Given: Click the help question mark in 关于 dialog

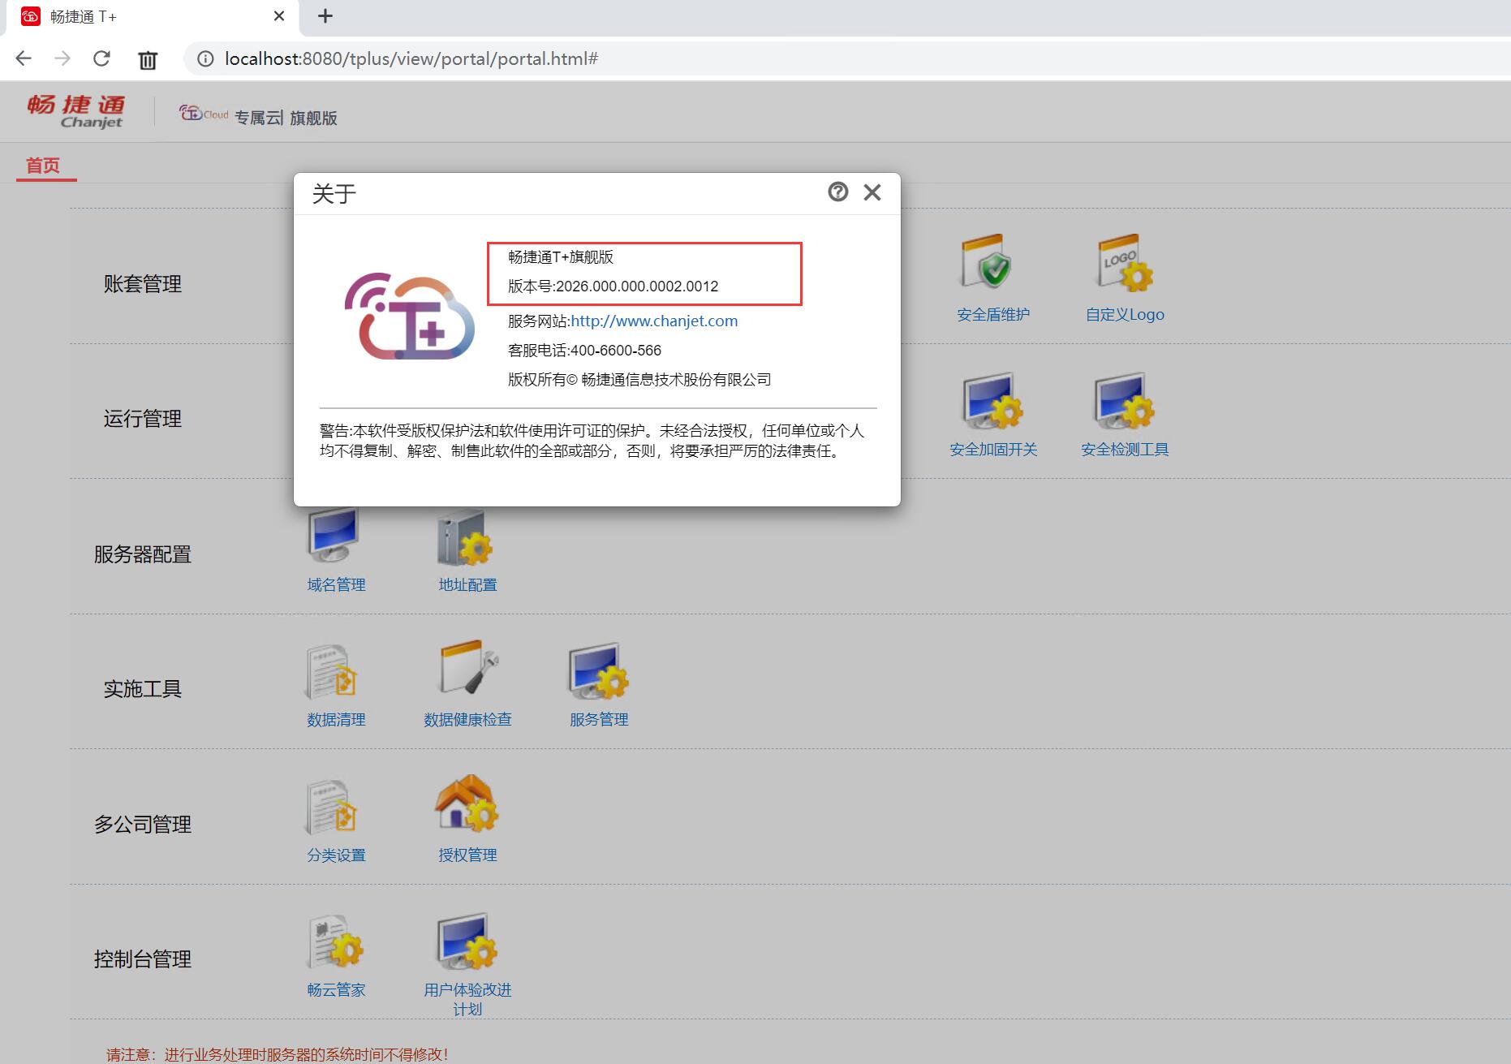Looking at the screenshot, I should (837, 192).
